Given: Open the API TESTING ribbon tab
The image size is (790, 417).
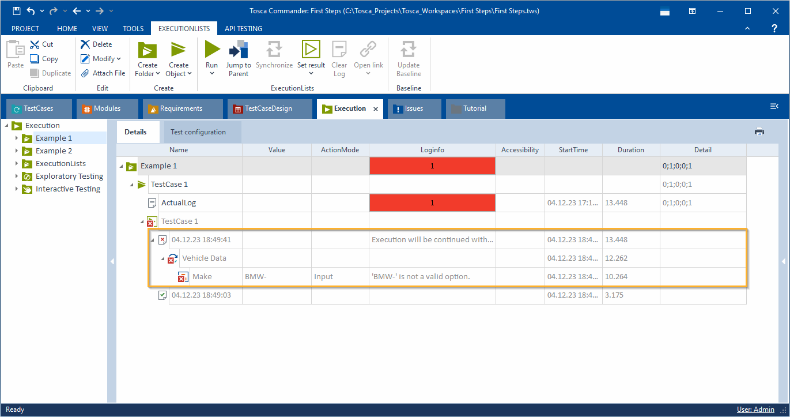Looking at the screenshot, I should click(243, 28).
